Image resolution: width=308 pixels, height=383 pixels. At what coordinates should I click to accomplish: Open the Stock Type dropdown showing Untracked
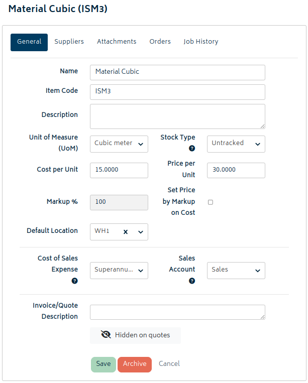[x=236, y=144]
